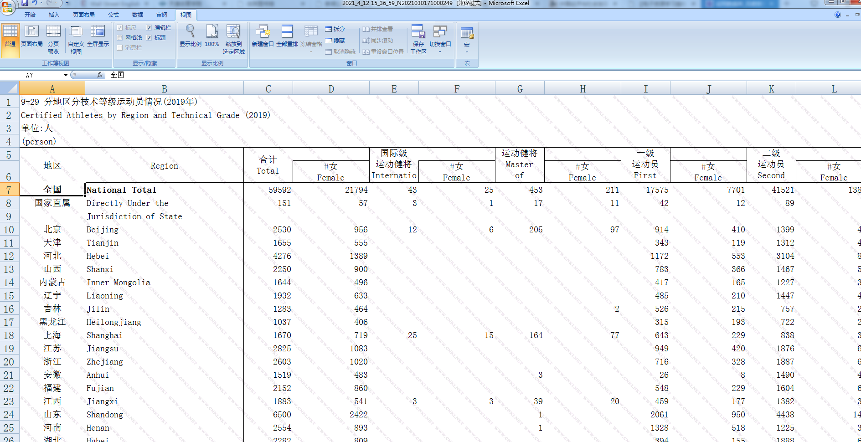The image size is (861, 442).
Task: Click the 100% zoom icon
Action: 212,36
